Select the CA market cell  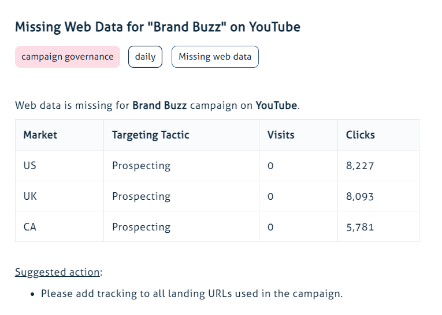(x=30, y=227)
